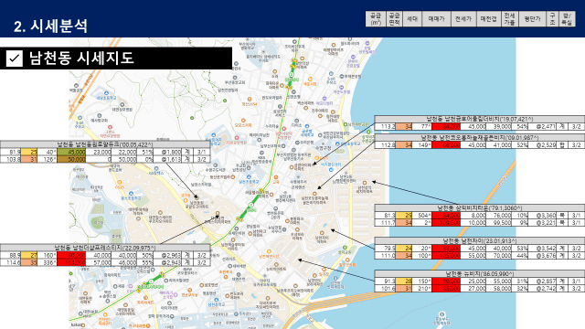Click the @1,613 cell in 남천동원로얄듀크

coord(168,159)
